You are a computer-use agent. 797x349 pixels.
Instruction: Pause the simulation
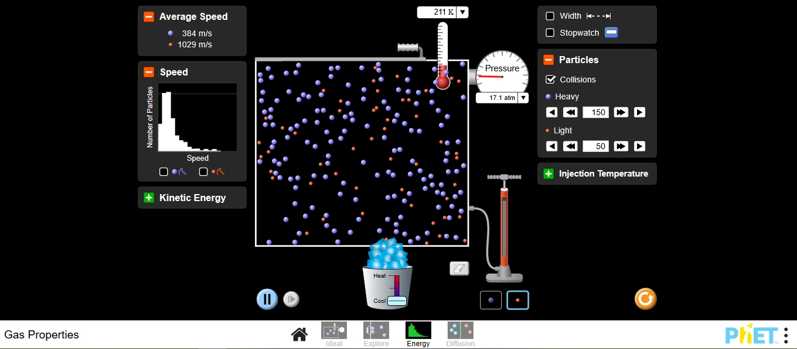[x=267, y=299]
